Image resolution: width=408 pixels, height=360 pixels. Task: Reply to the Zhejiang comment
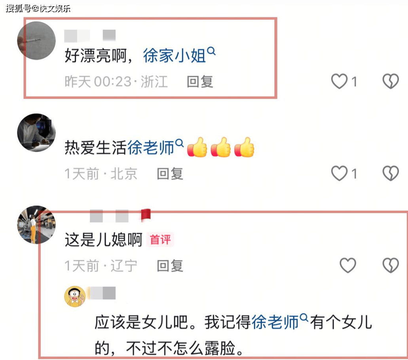[x=200, y=82]
